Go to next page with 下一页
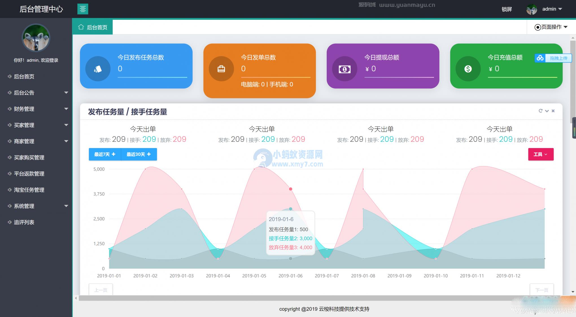The height and width of the screenshot is (317, 576). [542, 290]
